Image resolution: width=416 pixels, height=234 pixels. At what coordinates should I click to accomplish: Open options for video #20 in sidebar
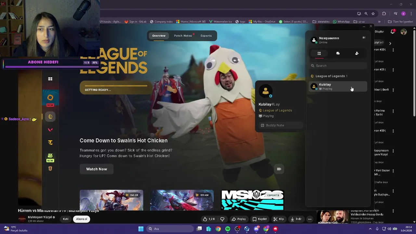coord(393,50)
